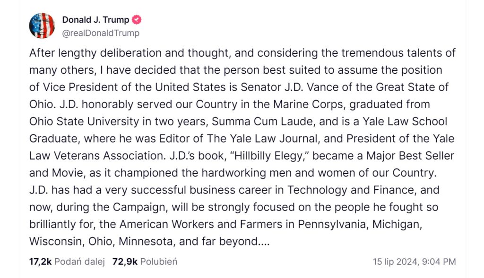
Task: Open the Donald J. Trump display name
Action: [95, 20]
